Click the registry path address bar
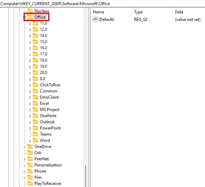Screen dimensions: 205x187 click(102, 4)
